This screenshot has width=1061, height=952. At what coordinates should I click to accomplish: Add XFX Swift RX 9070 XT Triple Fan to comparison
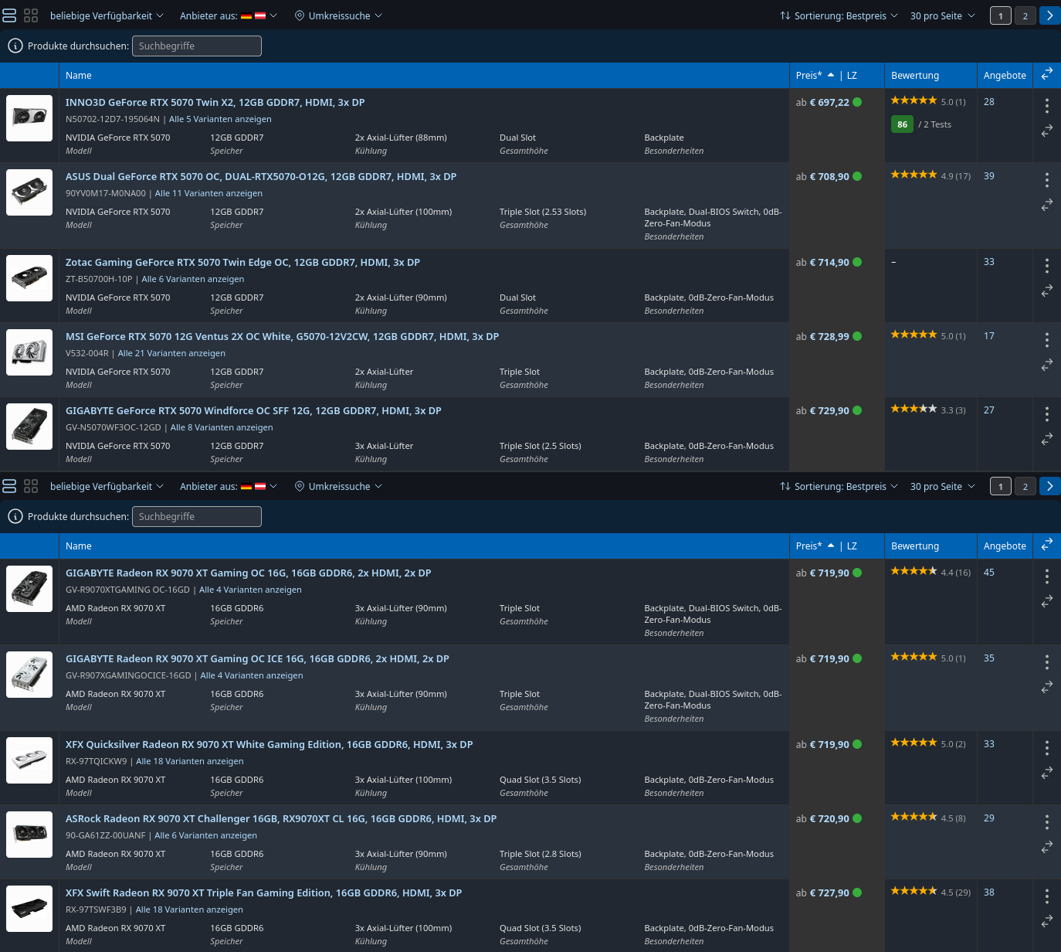(1047, 921)
